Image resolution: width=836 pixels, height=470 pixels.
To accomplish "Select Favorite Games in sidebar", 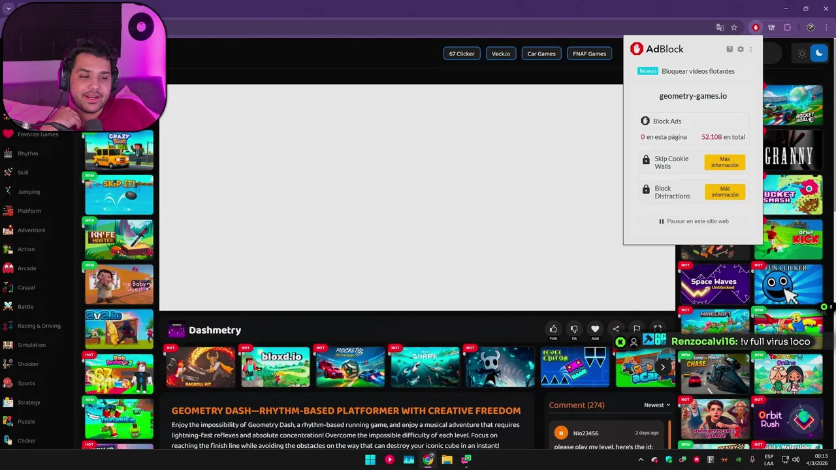I will [38, 134].
